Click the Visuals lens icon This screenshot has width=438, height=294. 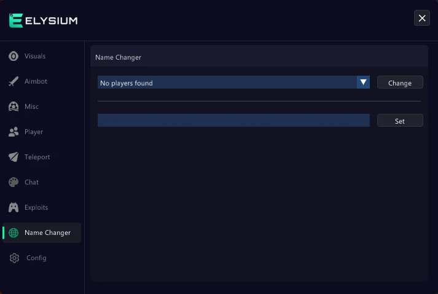[14, 56]
